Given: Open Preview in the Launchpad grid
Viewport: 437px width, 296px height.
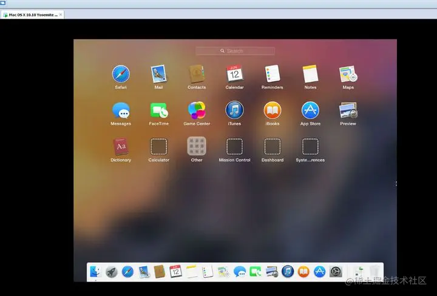Looking at the screenshot, I should coord(348,110).
